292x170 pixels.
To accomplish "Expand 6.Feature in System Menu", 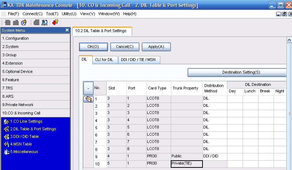I will point(35,80).
